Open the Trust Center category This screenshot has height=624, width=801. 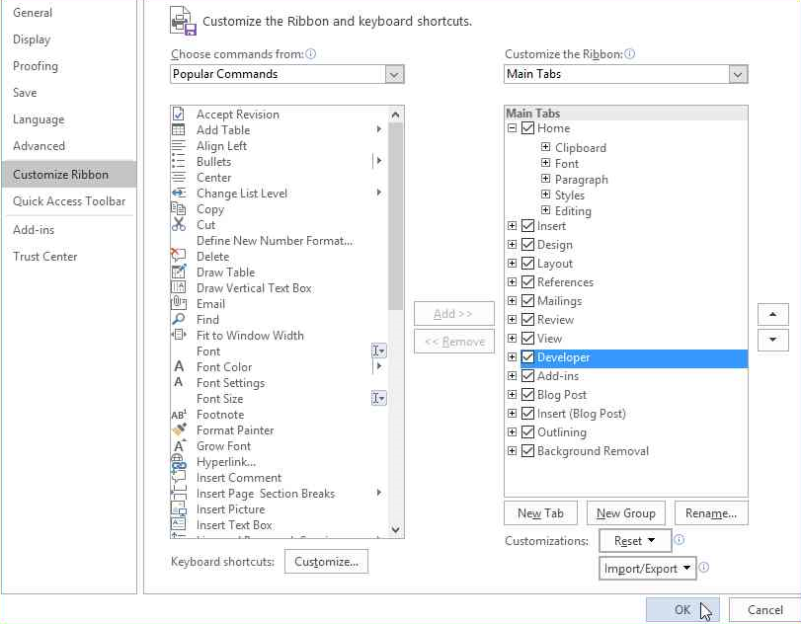(45, 257)
